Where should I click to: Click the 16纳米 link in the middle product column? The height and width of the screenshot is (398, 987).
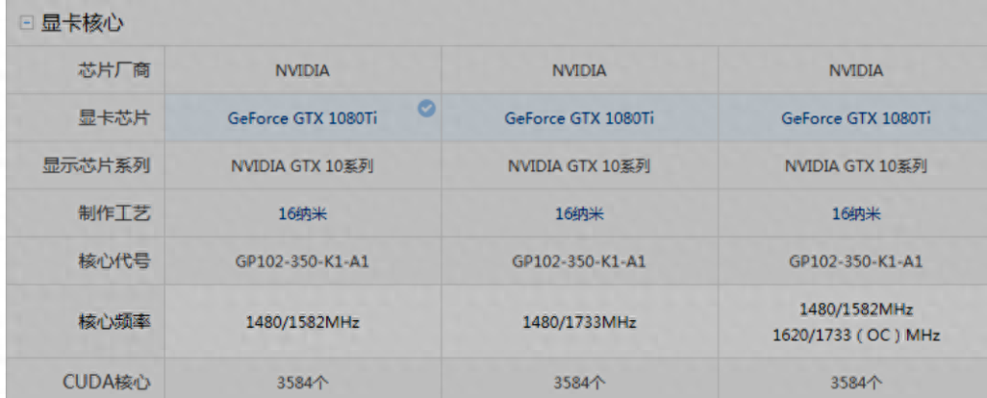click(x=579, y=213)
